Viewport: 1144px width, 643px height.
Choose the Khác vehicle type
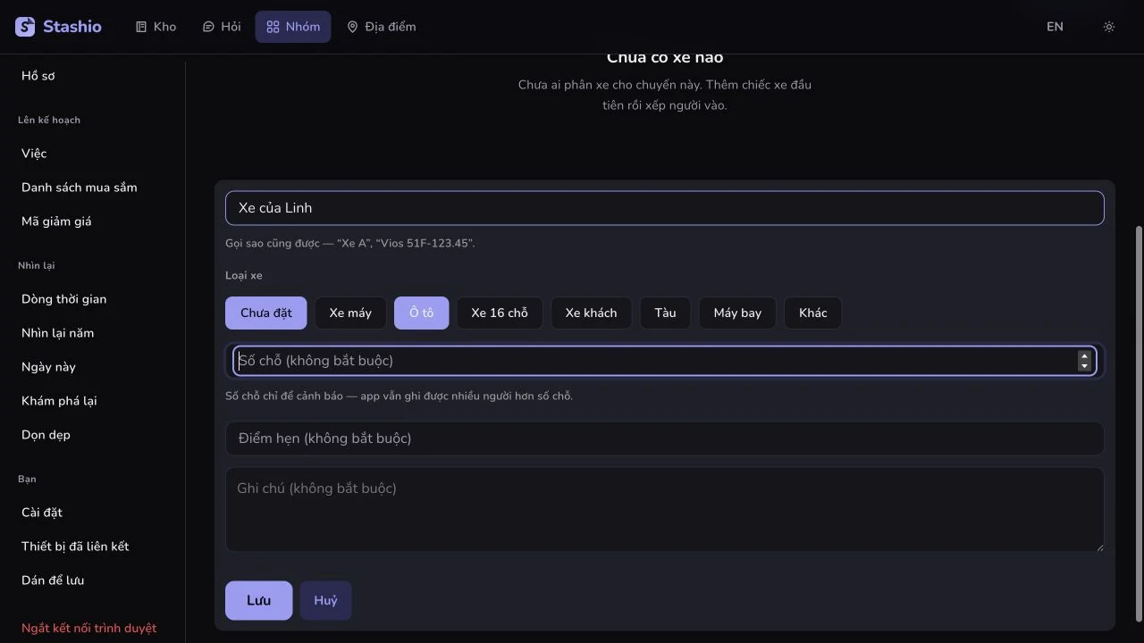(813, 313)
